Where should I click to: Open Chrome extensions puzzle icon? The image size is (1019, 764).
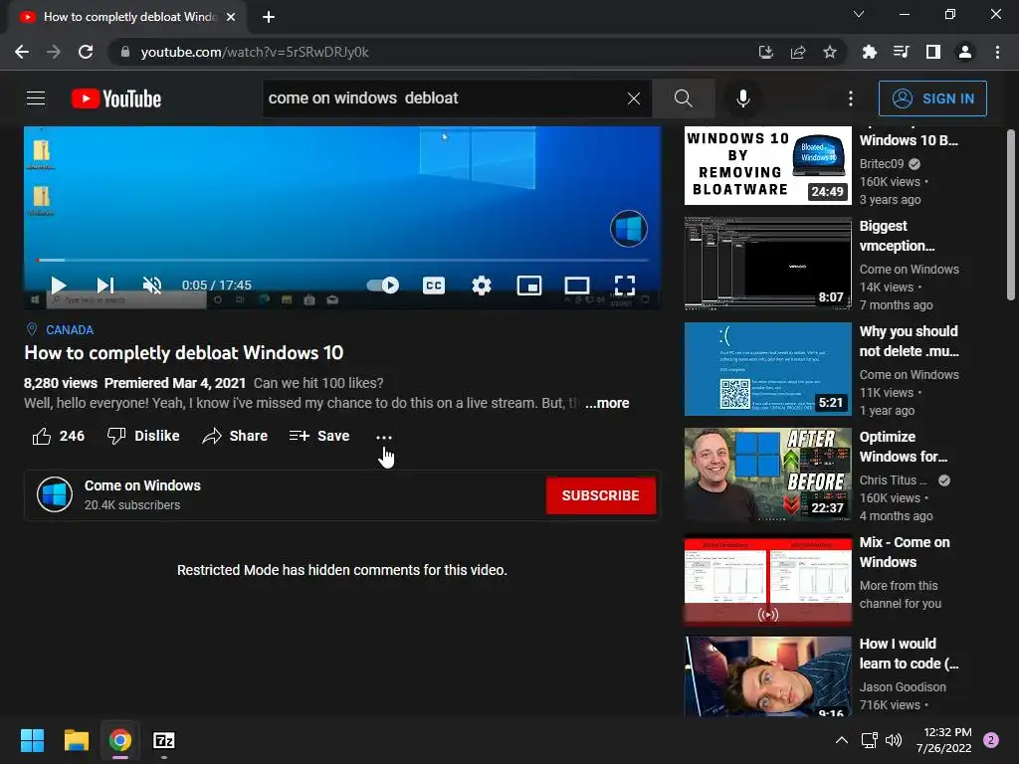pos(869,52)
